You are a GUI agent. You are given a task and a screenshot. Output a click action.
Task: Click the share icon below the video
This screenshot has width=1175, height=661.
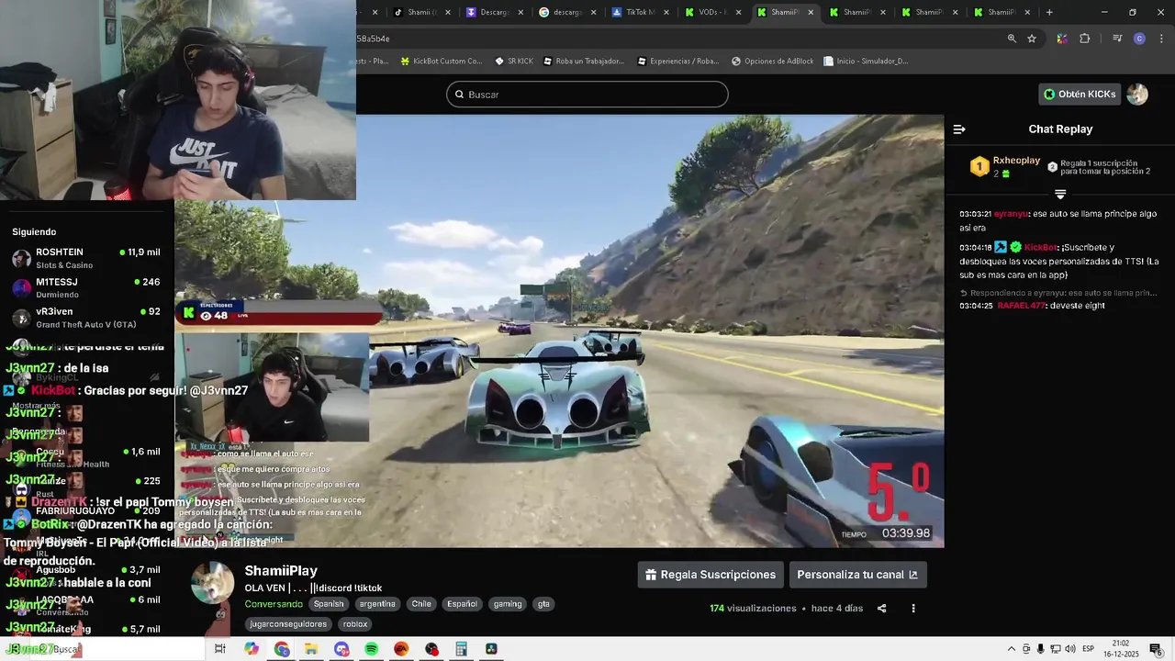[881, 608]
